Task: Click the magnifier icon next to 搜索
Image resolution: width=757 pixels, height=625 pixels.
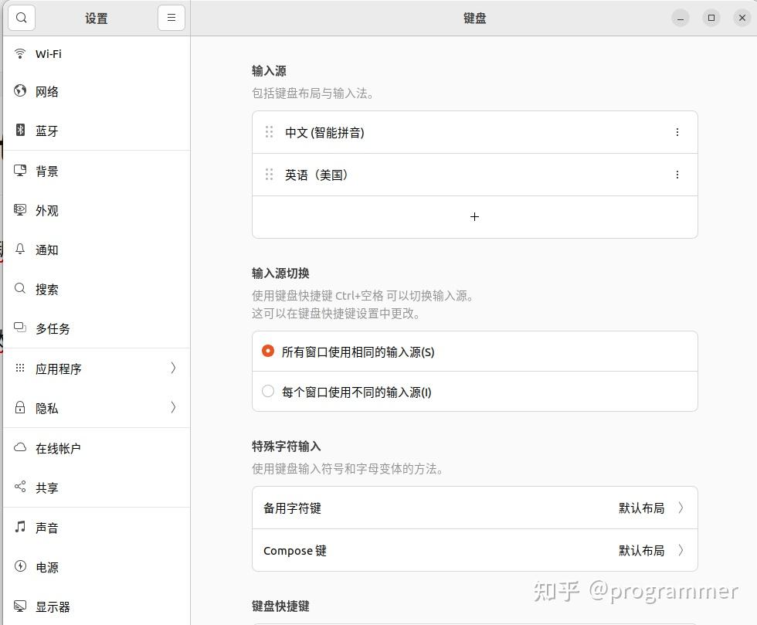Action: (20, 288)
